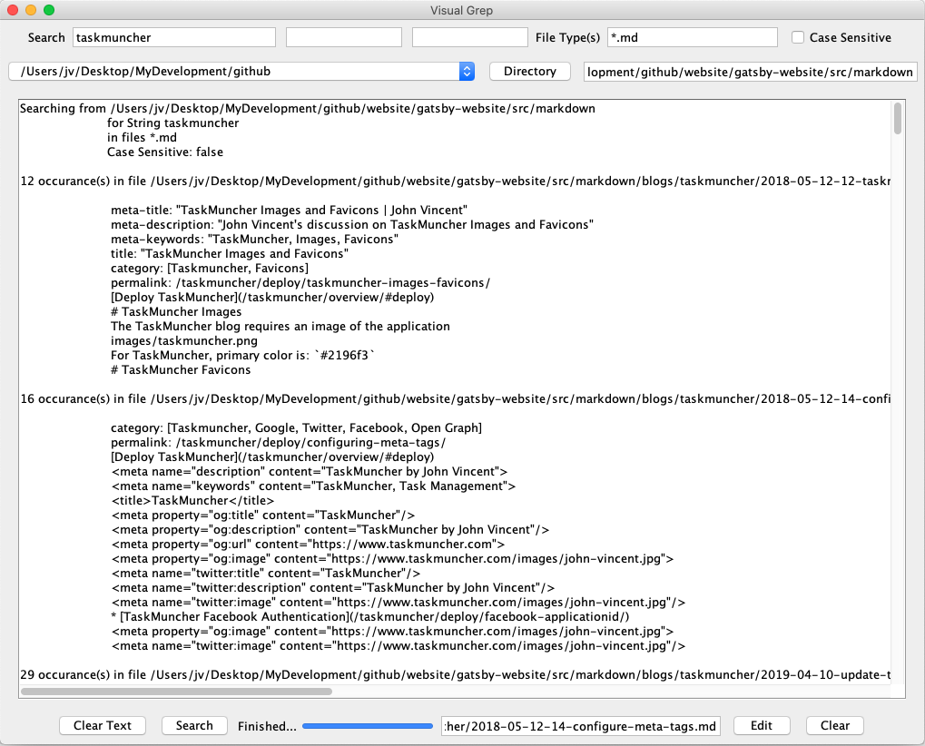The image size is (925, 746).
Task: Click the "Searching from" header line
Action: tap(308, 109)
